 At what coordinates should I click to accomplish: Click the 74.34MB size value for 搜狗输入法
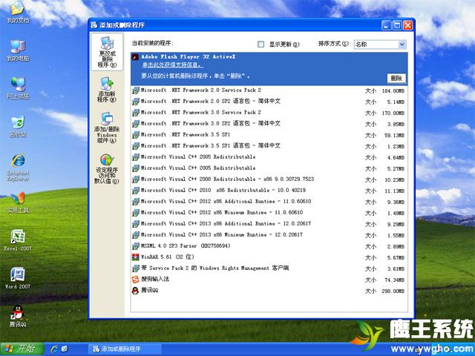[394, 280]
